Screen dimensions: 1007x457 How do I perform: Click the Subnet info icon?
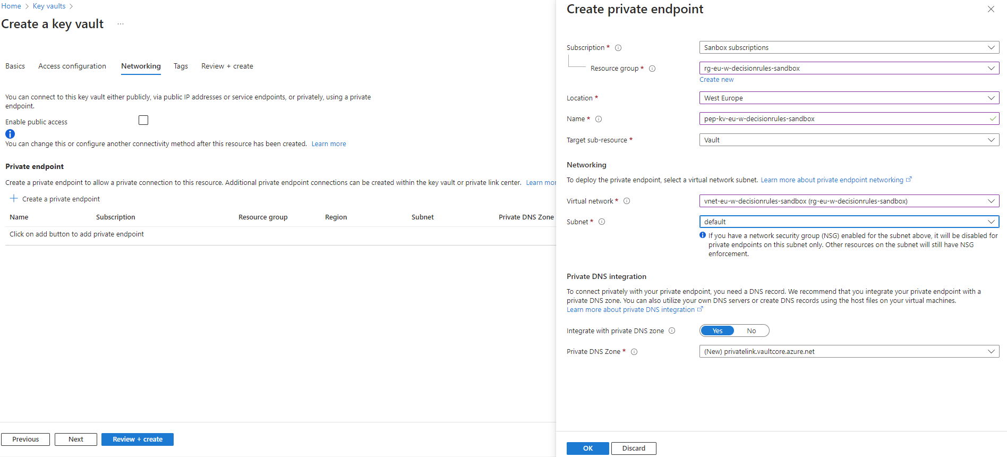602,222
